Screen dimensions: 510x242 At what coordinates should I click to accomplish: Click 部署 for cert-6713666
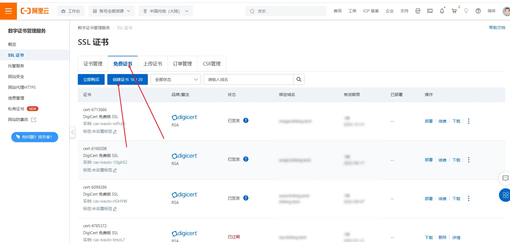point(429,121)
